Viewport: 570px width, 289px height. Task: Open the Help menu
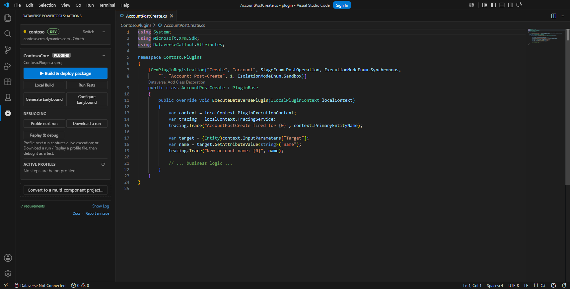point(125,5)
